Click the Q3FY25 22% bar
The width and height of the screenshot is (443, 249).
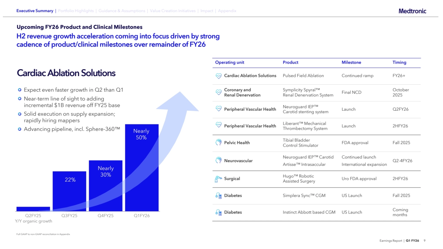coord(69,191)
